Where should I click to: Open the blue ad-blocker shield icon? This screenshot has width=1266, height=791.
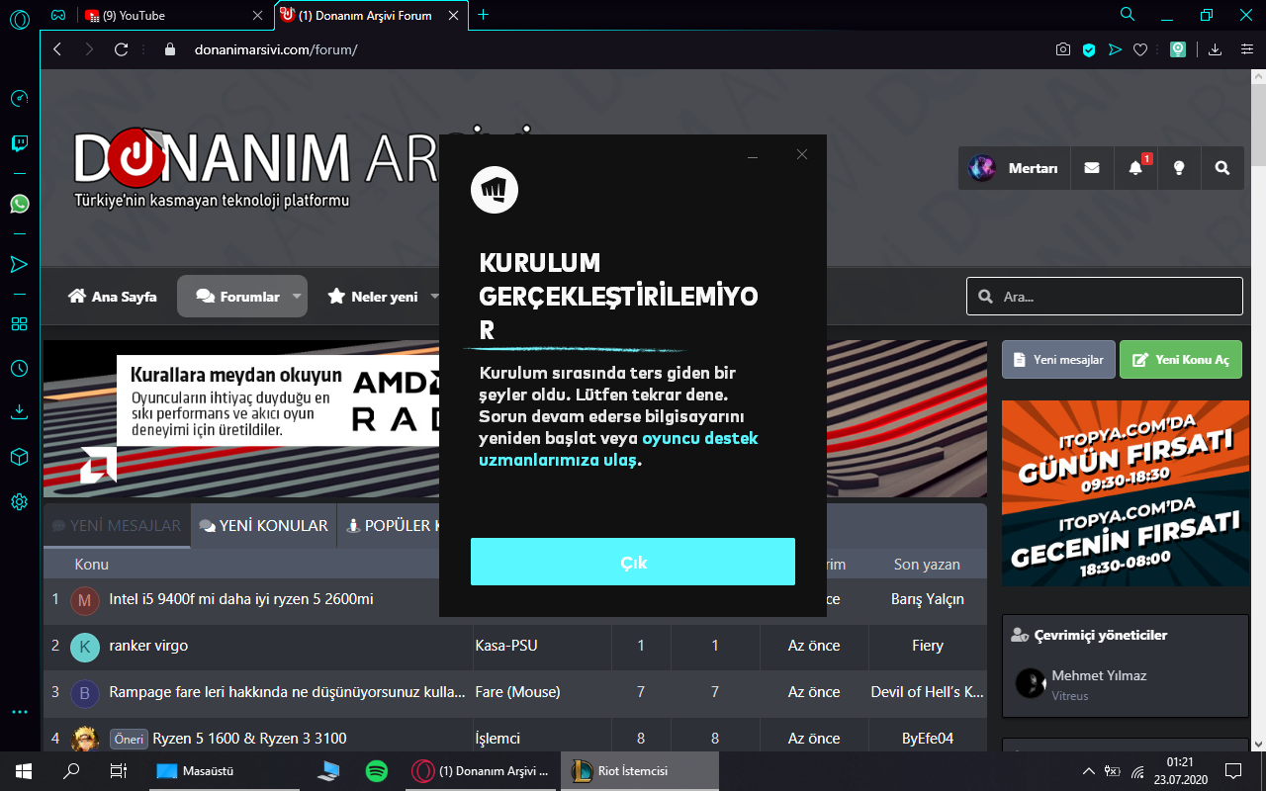tap(1089, 49)
